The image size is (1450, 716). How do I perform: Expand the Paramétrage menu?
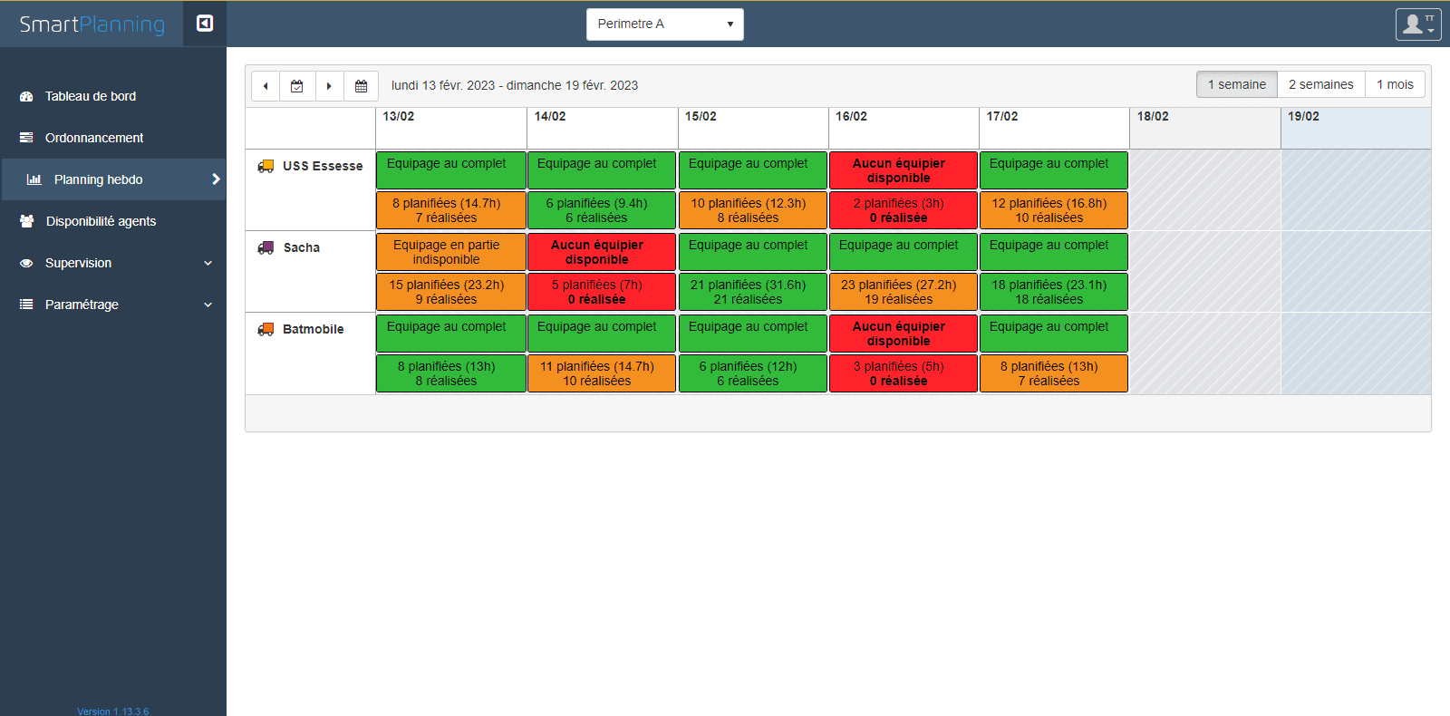[113, 305]
